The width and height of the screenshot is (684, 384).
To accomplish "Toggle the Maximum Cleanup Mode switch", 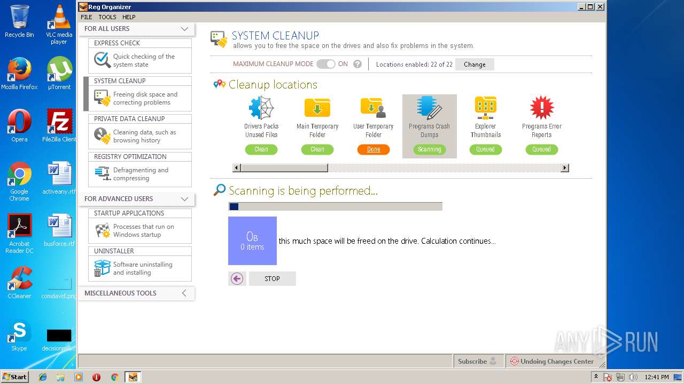I will (x=325, y=64).
